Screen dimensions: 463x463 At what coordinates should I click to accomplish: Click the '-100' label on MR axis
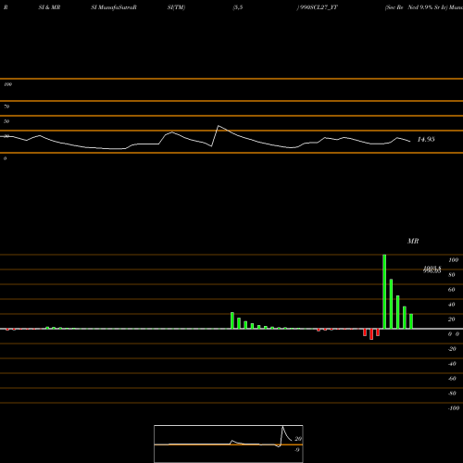tap(454, 408)
